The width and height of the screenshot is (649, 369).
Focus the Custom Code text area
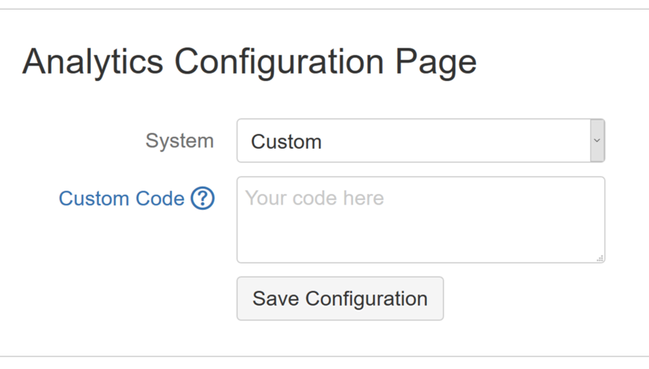420,219
